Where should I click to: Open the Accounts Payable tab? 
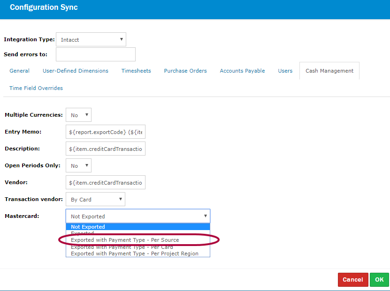point(242,71)
